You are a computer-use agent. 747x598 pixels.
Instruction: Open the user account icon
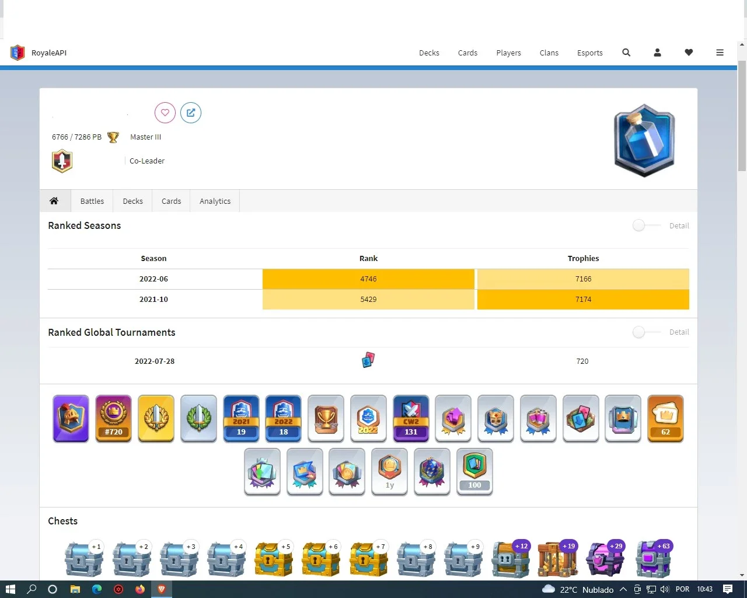657,53
